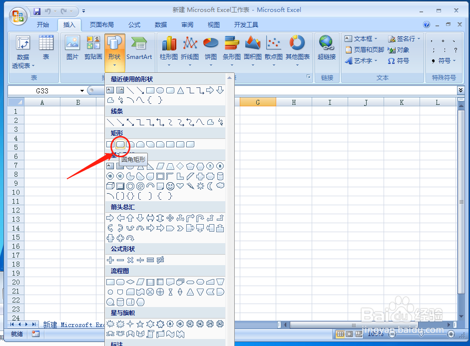Open the 签名行 signature line button
The image size is (470, 346).
tap(404, 38)
